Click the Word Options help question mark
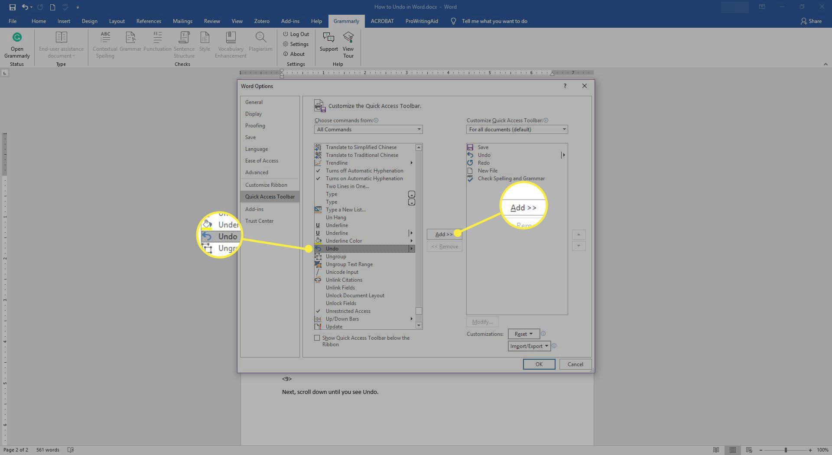This screenshot has height=455, width=832. tap(565, 86)
